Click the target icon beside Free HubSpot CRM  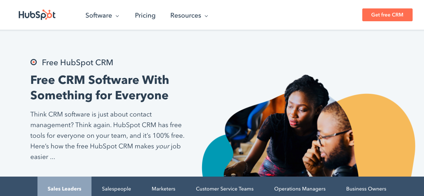click(x=33, y=62)
